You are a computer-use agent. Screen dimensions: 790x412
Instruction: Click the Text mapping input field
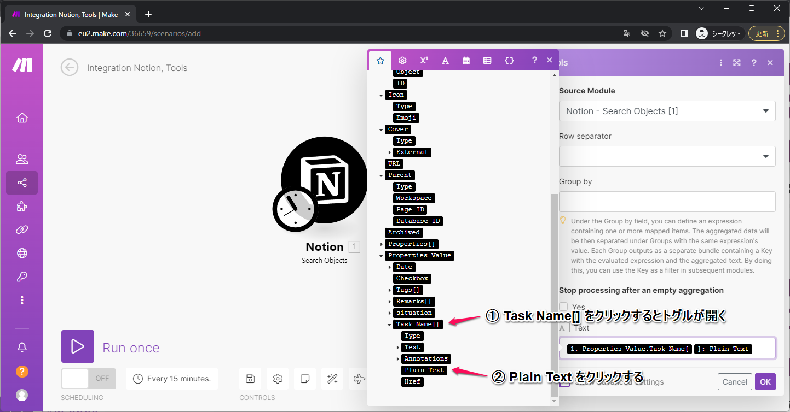coord(667,348)
